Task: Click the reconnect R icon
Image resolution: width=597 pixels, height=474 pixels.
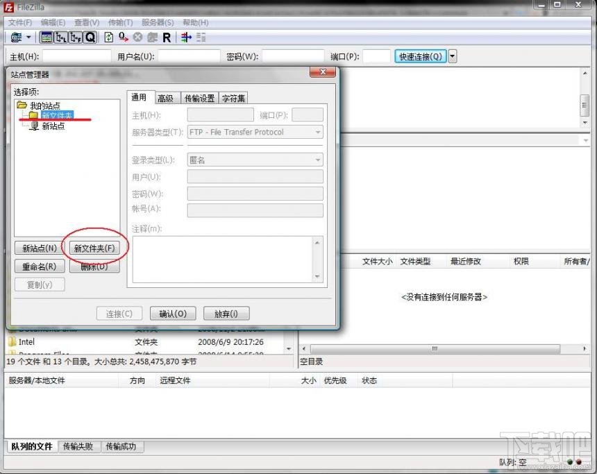Action: pos(167,37)
